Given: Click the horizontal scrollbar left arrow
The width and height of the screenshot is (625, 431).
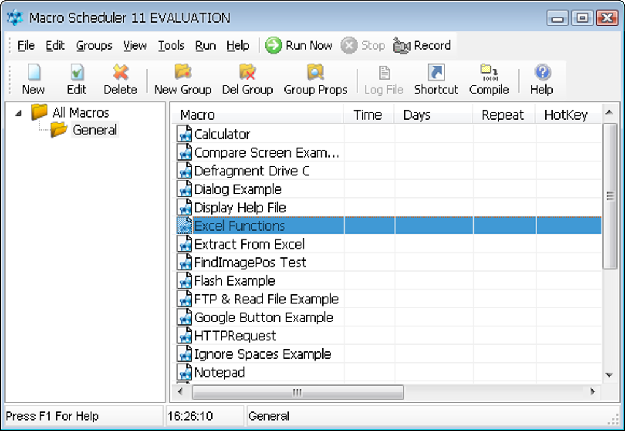Looking at the screenshot, I should click(x=180, y=392).
